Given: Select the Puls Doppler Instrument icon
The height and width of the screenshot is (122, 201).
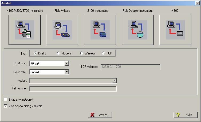Looking at the screenshot, I should (x=138, y=30).
